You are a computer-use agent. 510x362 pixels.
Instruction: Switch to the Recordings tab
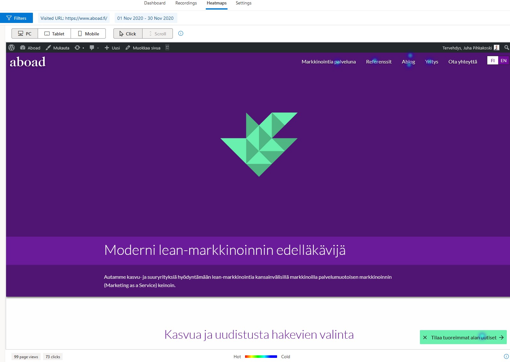186,3
